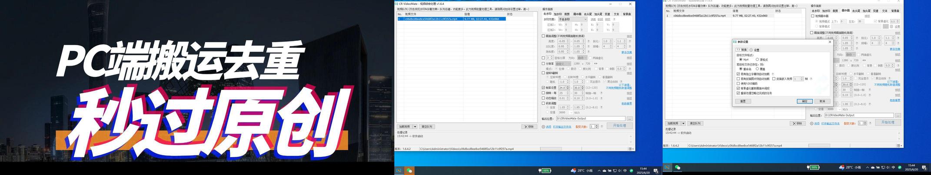
Task: Tick the 视频画中画 checkbox
Action: [x=813, y=16]
